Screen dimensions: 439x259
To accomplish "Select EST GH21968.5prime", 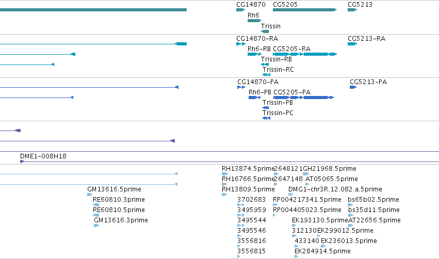I will pos(330,169).
